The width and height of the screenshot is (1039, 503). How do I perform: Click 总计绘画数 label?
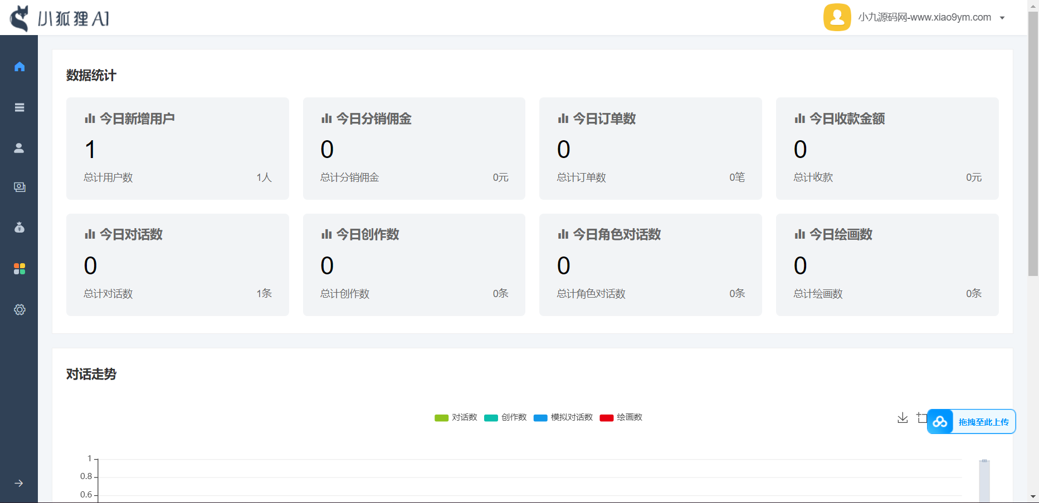pyautogui.click(x=818, y=294)
